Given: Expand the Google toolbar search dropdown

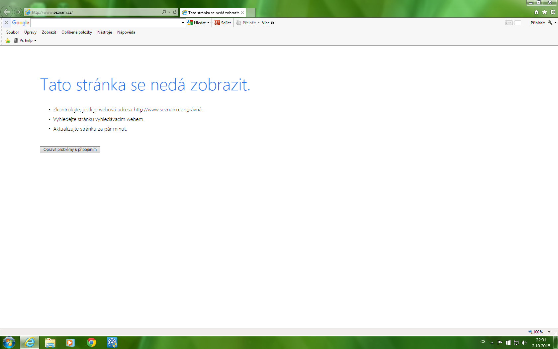Looking at the screenshot, I should [183, 23].
